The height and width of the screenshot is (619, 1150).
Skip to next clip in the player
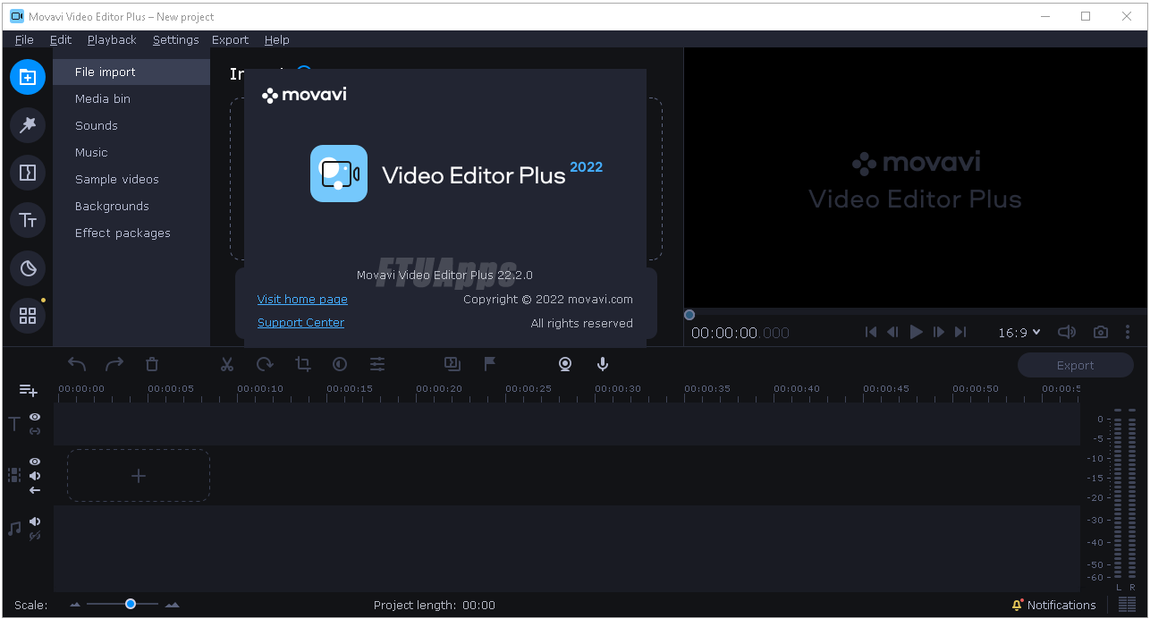pyautogui.click(x=960, y=332)
